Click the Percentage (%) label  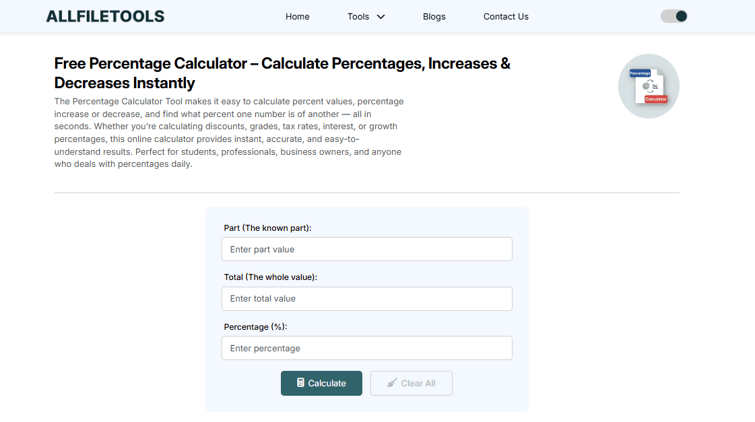click(x=255, y=326)
